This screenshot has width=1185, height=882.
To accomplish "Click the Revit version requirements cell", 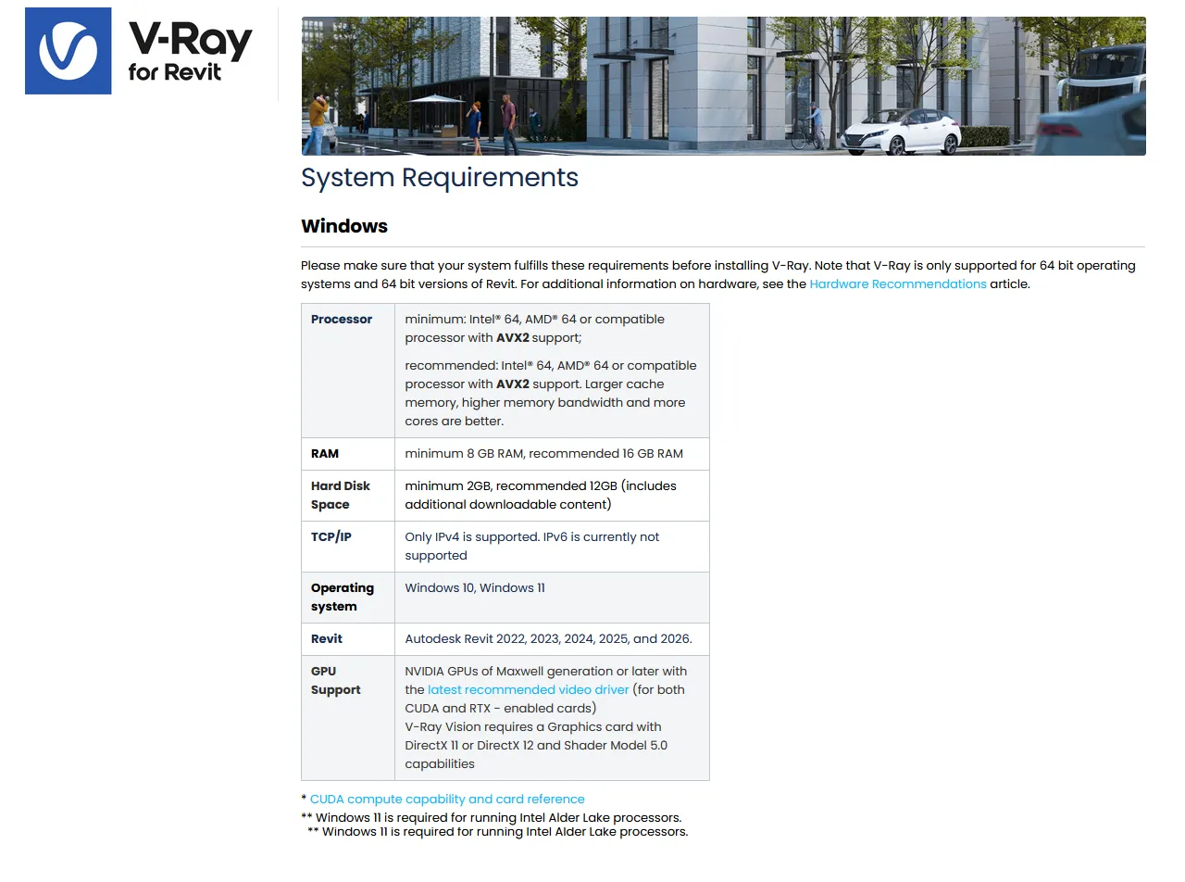I will (547, 638).
